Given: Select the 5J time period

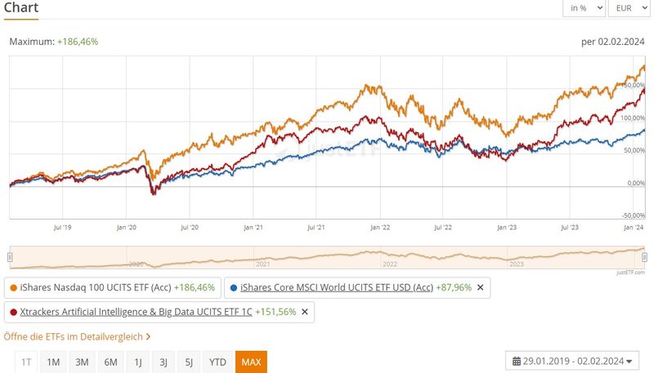Looking at the screenshot, I should (x=190, y=362).
